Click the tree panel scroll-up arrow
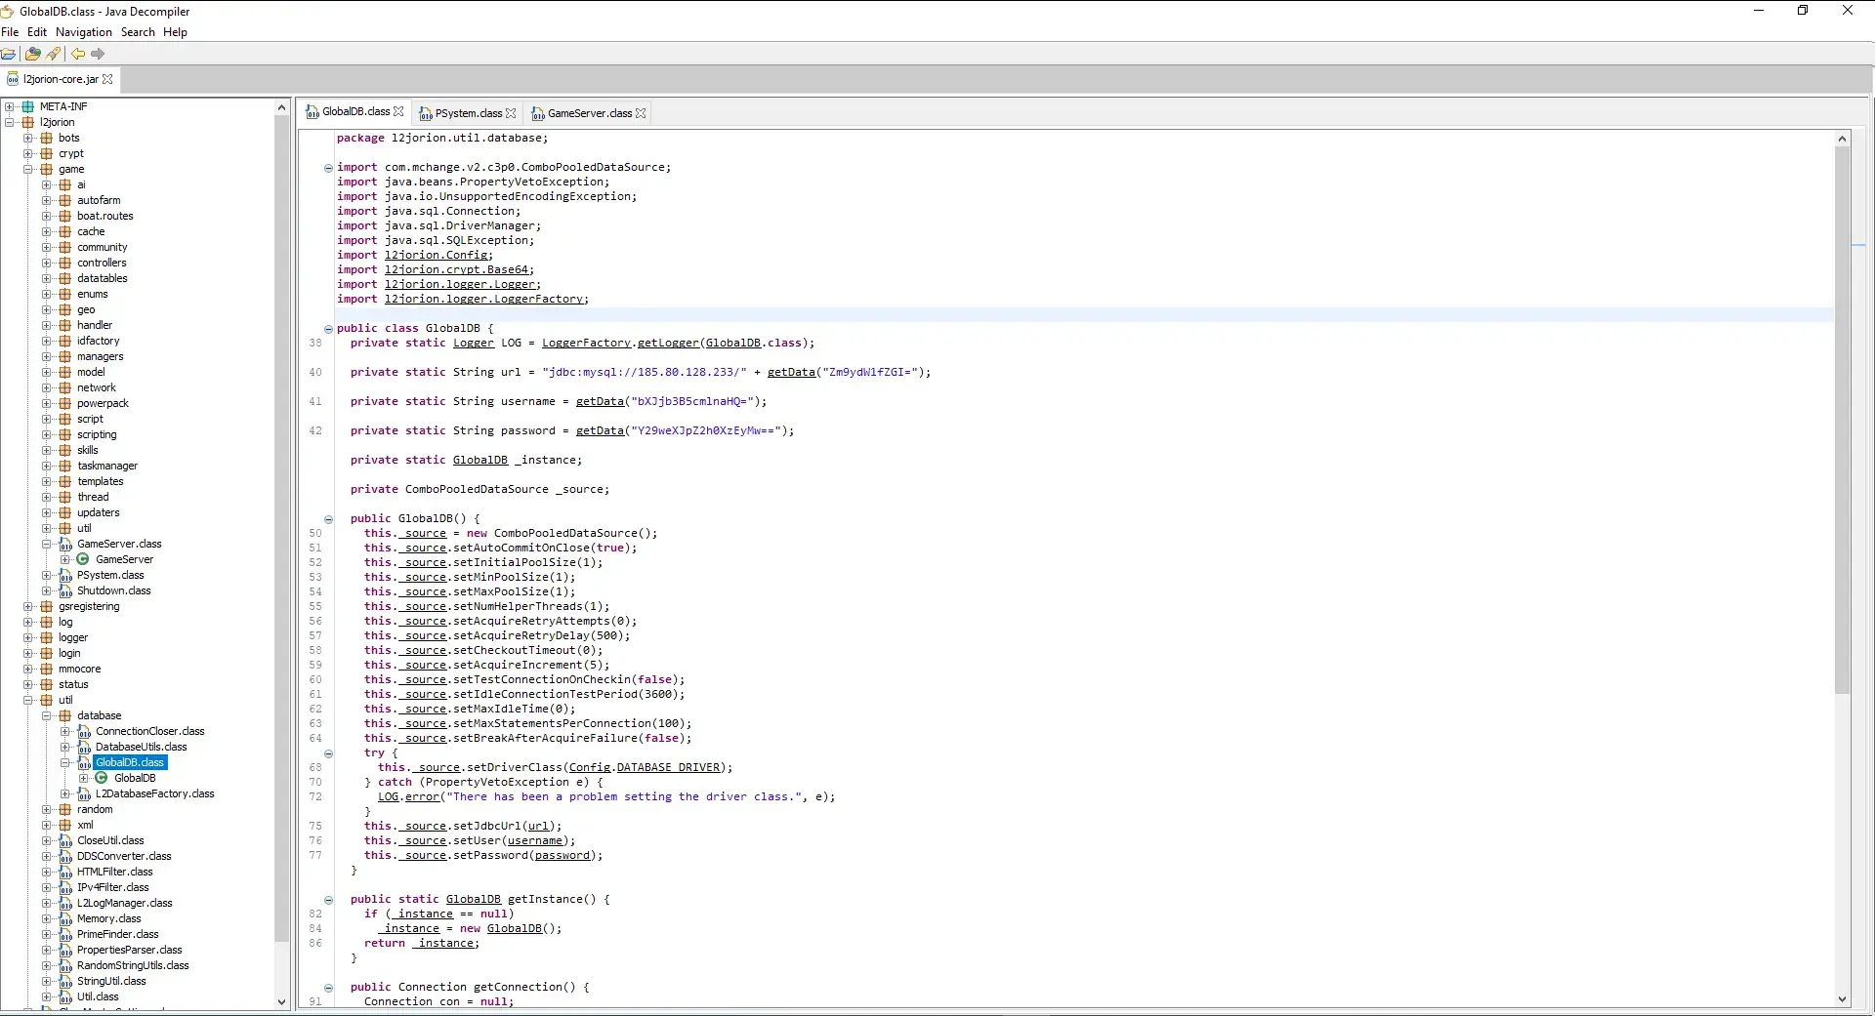 tap(282, 107)
